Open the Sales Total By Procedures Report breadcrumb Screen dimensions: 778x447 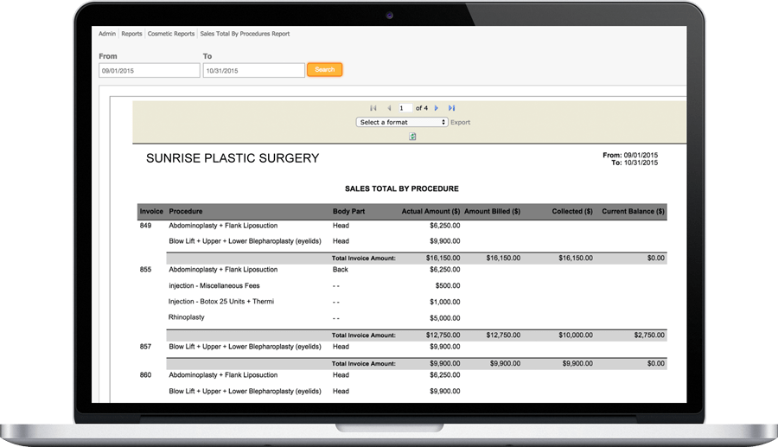click(x=245, y=34)
